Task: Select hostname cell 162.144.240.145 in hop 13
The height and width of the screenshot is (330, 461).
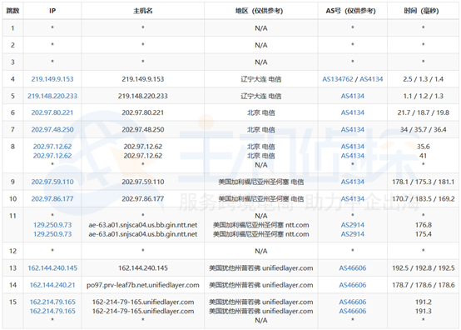Action: point(143,267)
